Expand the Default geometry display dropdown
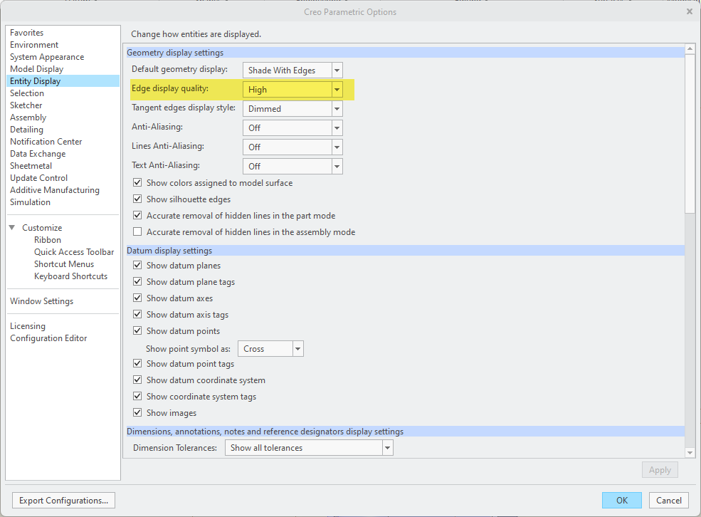Screen dimensions: 701x517 [337, 70]
